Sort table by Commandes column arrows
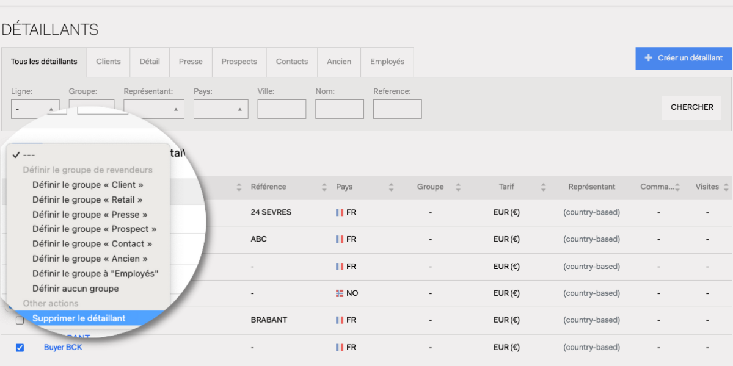The image size is (733, 366). [x=677, y=187]
